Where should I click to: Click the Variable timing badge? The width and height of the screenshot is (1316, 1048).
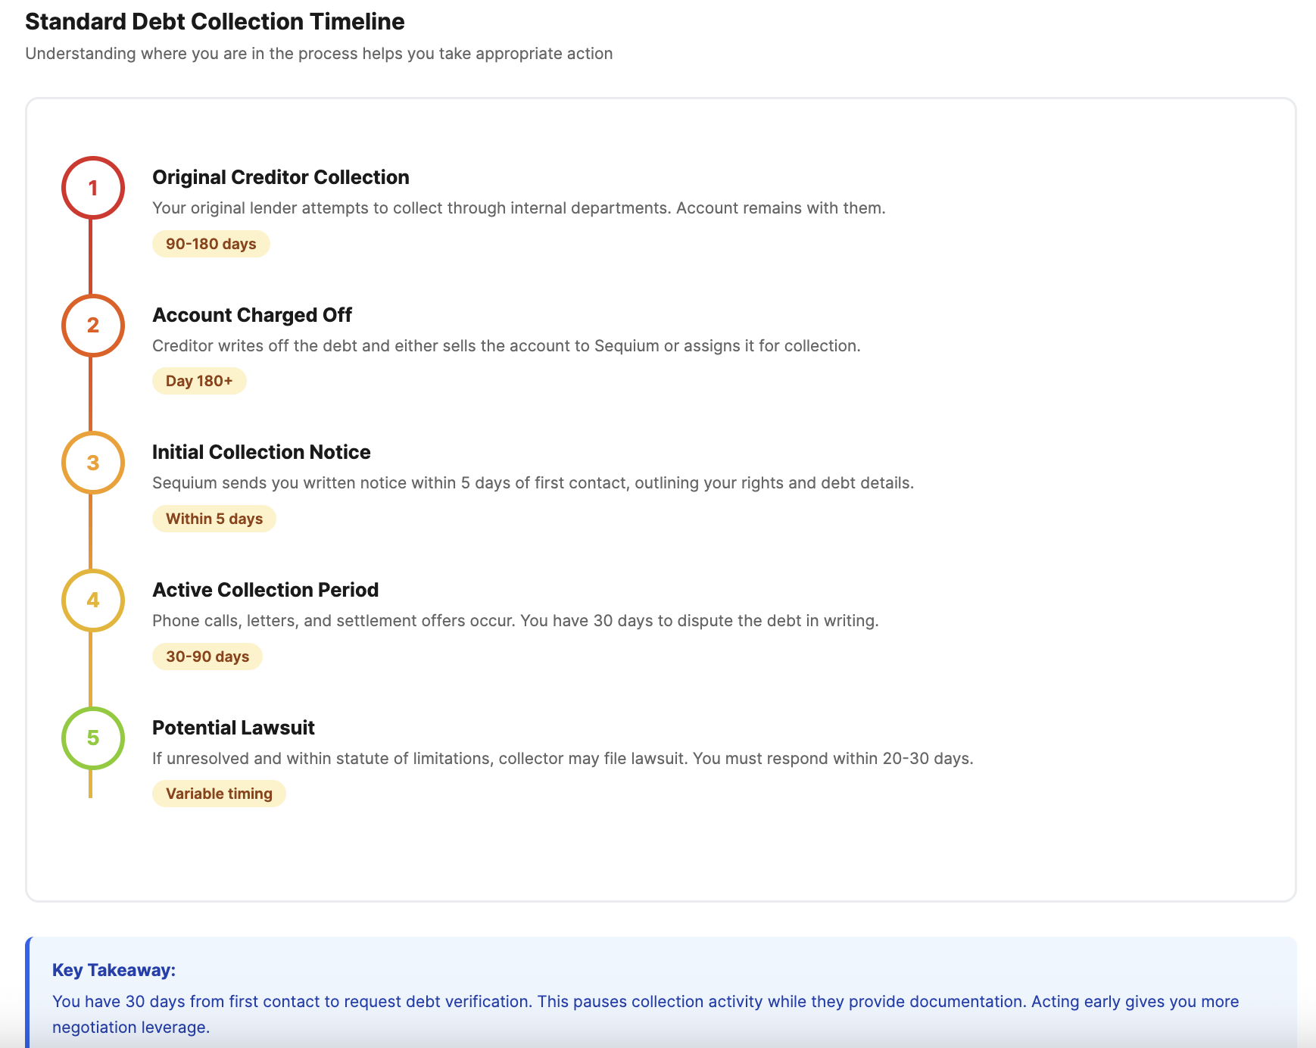pyautogui.click(x=219, y=794)
